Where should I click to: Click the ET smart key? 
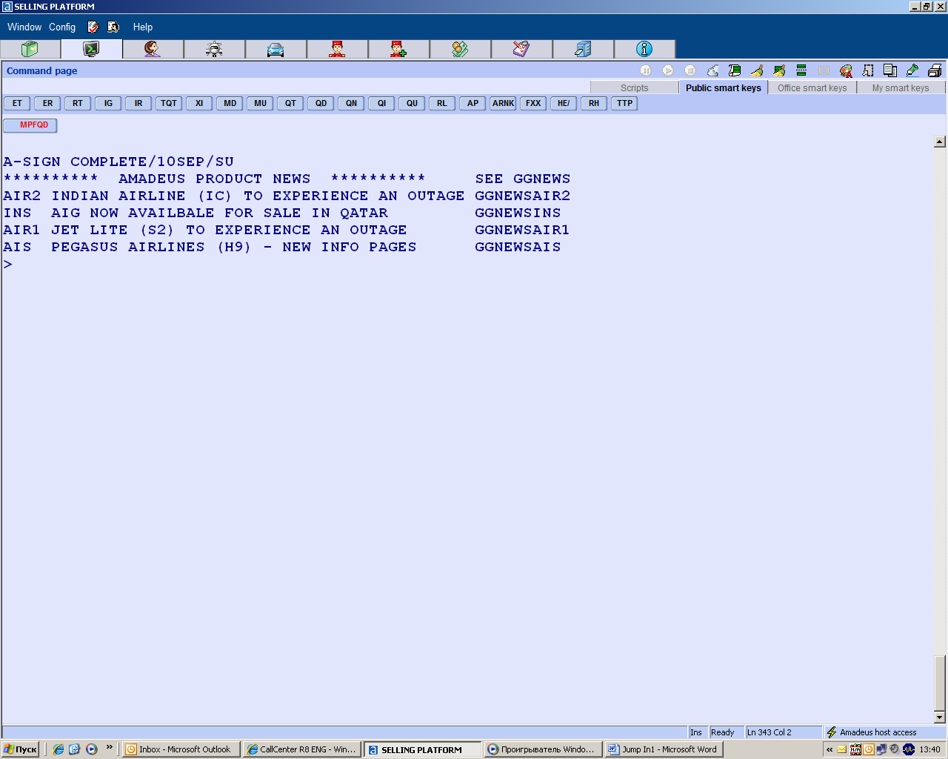[17, 104]
